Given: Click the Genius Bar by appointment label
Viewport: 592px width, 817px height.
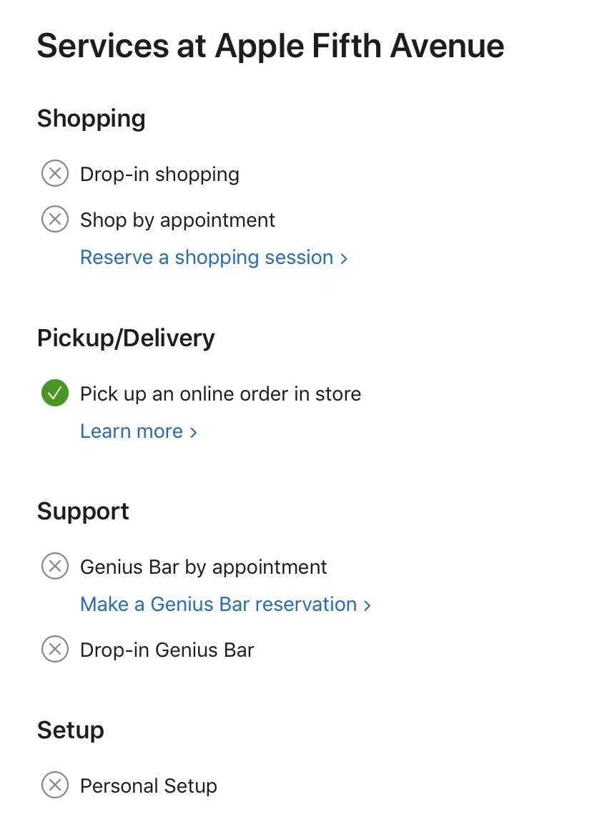Looking at the screenshot, I should point(203,567).
